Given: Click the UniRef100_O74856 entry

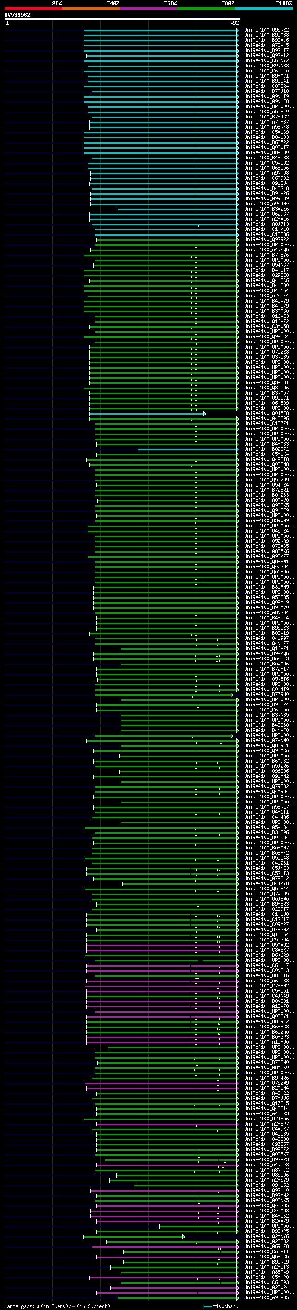Looking at the screenshot, I should [266, 1118].
